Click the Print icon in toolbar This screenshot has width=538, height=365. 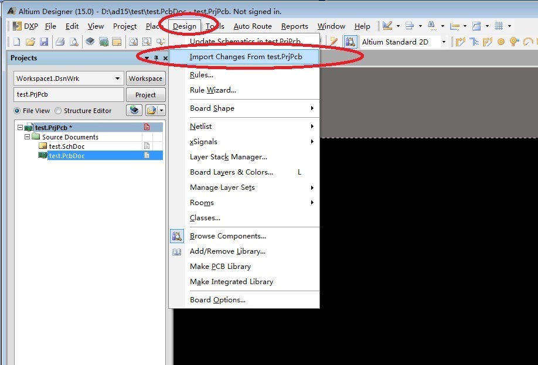tap(60, 42)
